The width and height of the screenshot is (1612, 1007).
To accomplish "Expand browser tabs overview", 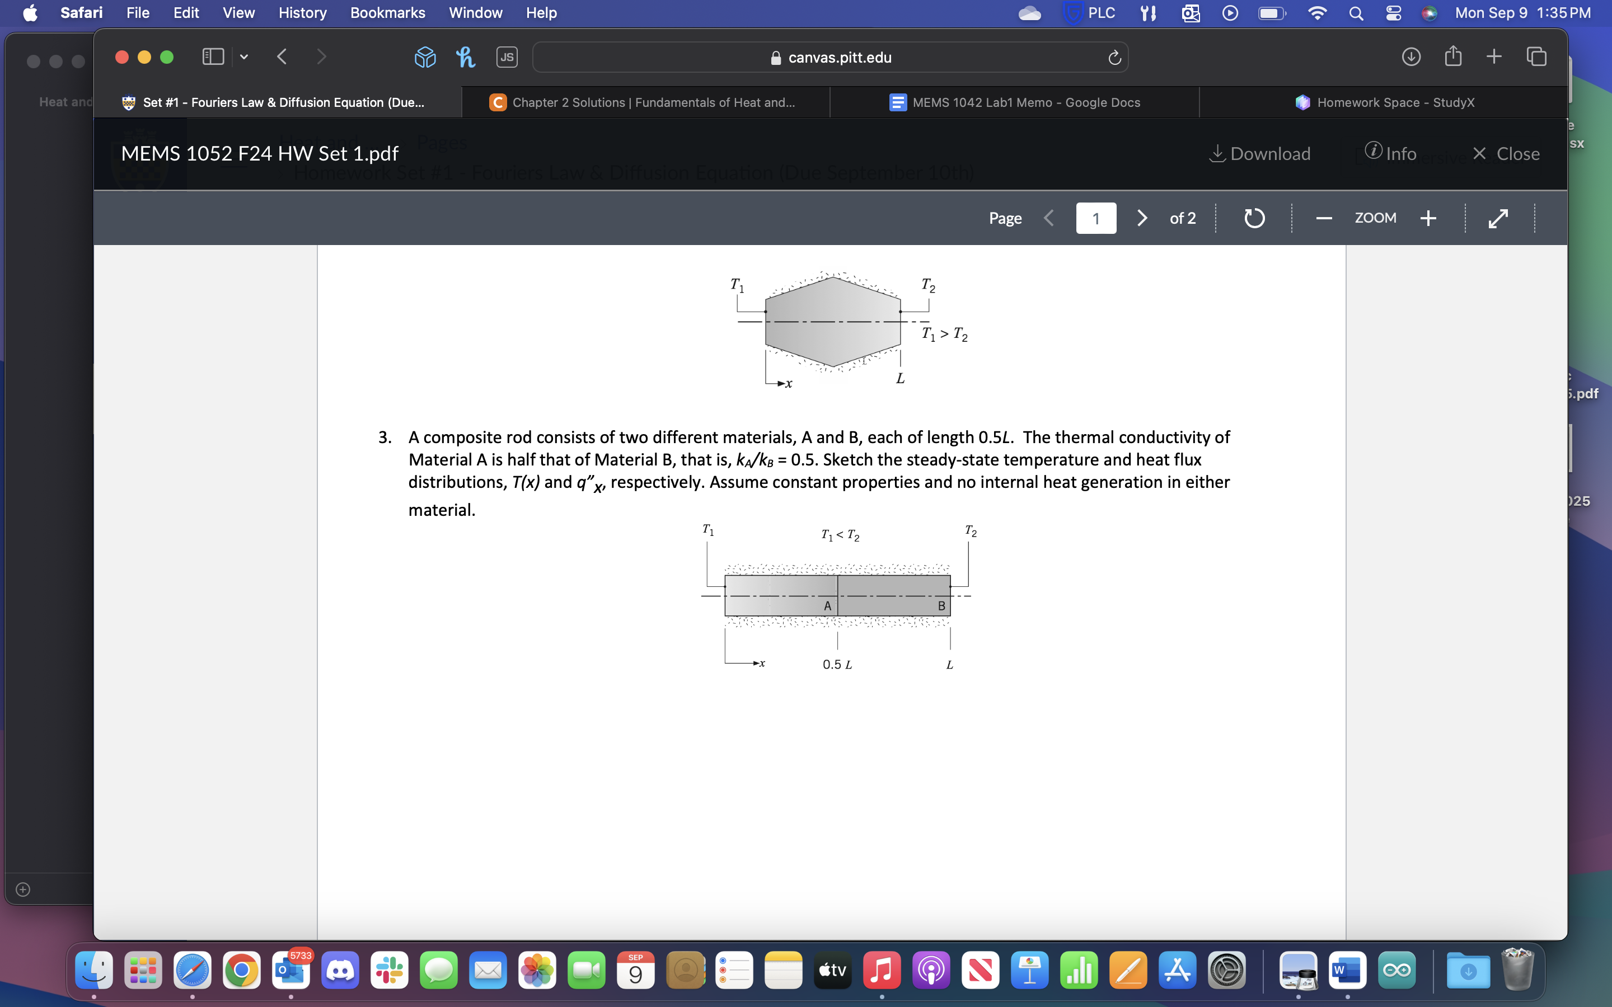I will 1536,56.
